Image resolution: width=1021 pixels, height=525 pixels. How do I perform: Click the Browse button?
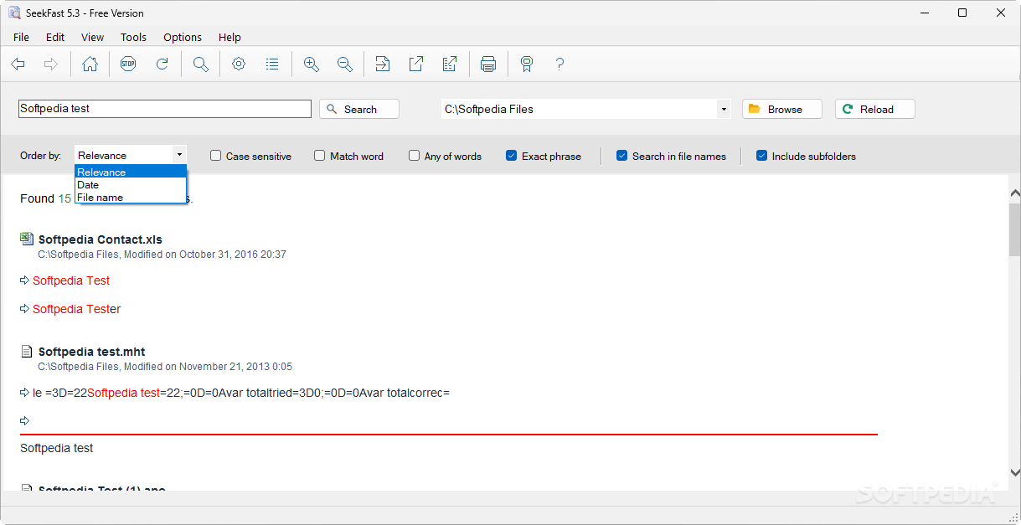(782, 109)
